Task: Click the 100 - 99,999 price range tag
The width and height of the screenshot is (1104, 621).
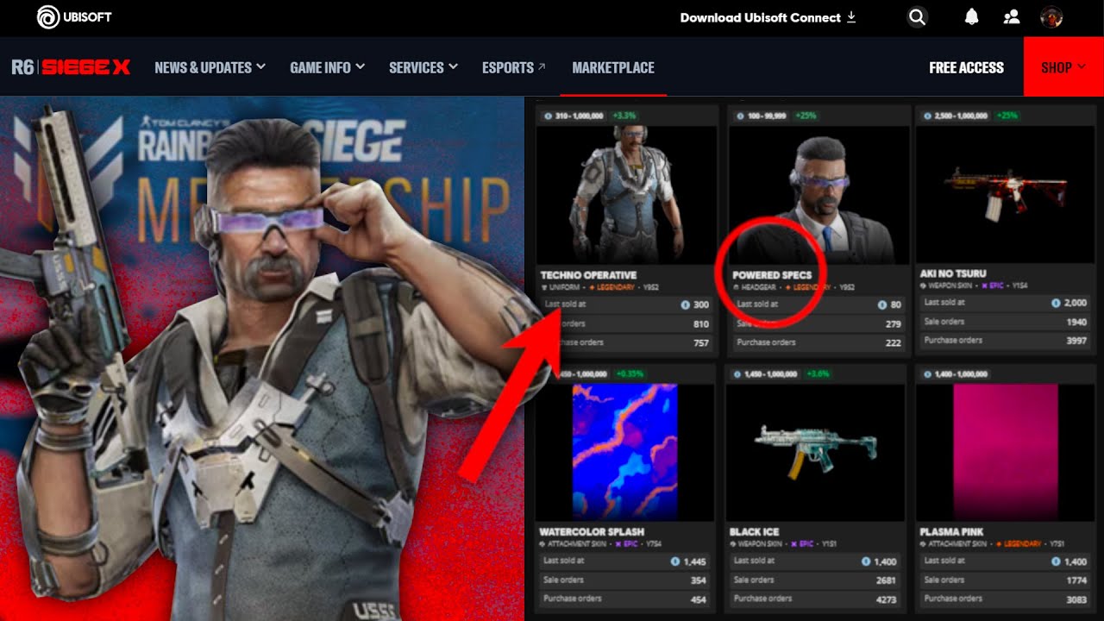Action: tap(763, 115)
